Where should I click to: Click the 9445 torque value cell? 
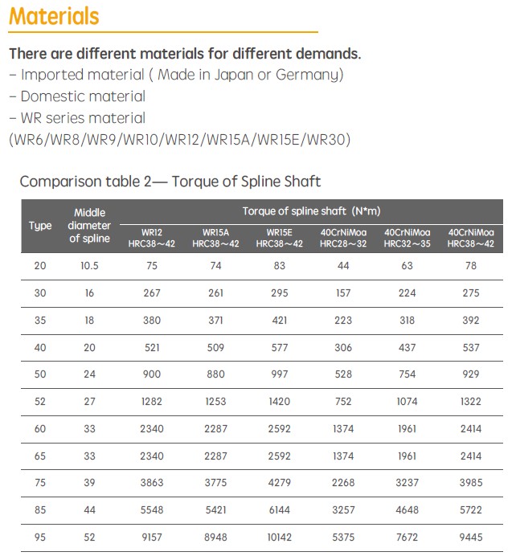coord(471,538)
